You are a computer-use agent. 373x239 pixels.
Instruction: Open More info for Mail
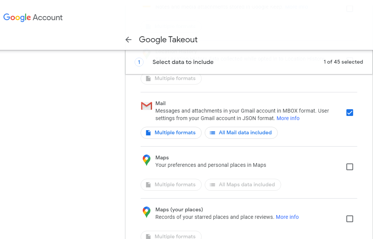[x=288, y=118]
